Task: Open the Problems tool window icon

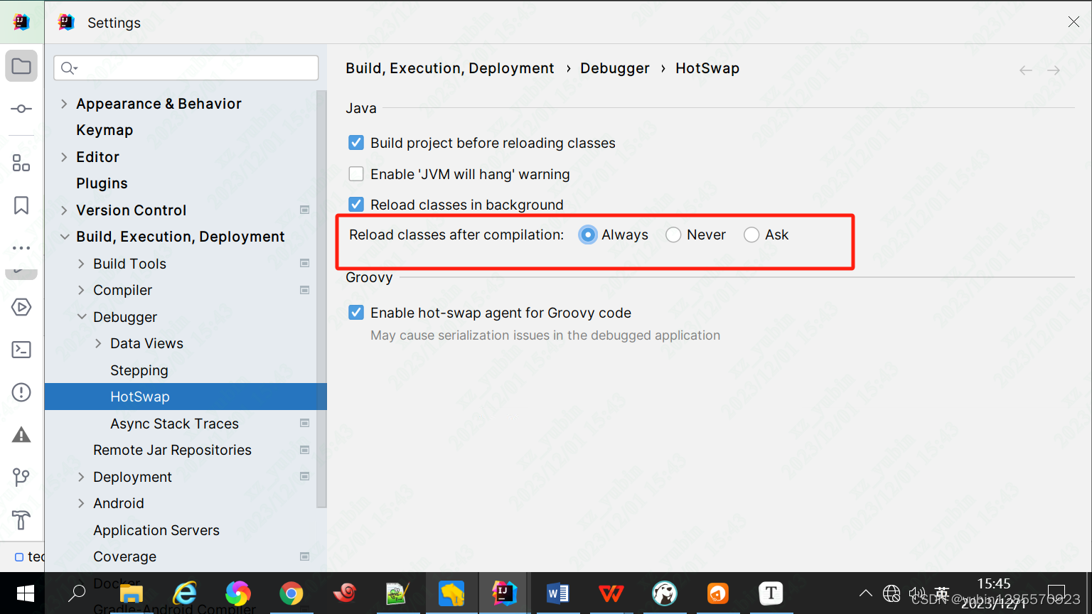Action: [21, 392]
